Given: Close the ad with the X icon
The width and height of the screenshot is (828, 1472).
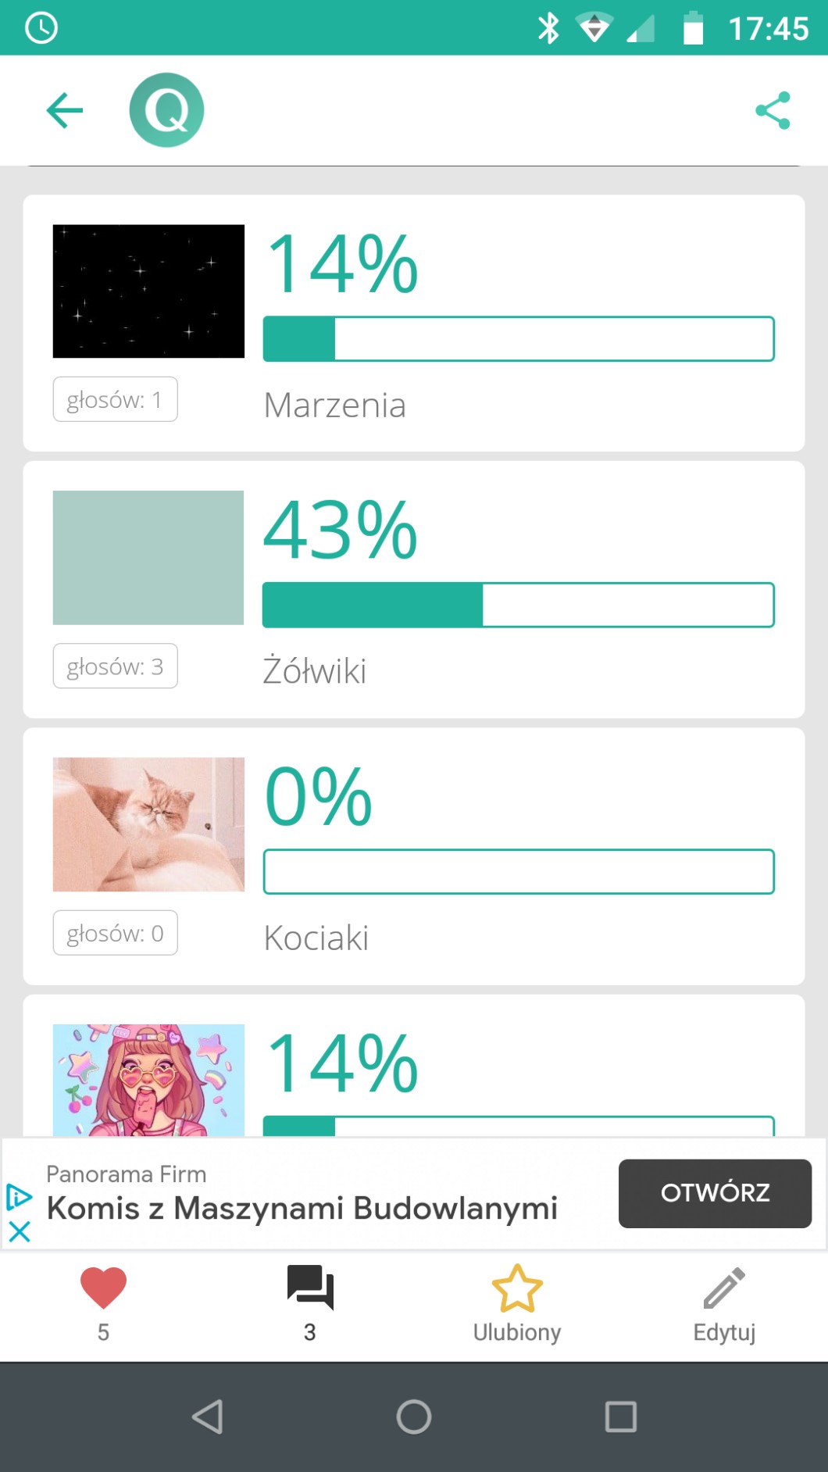Looking at the screenshot, I should click(20, 1232).
